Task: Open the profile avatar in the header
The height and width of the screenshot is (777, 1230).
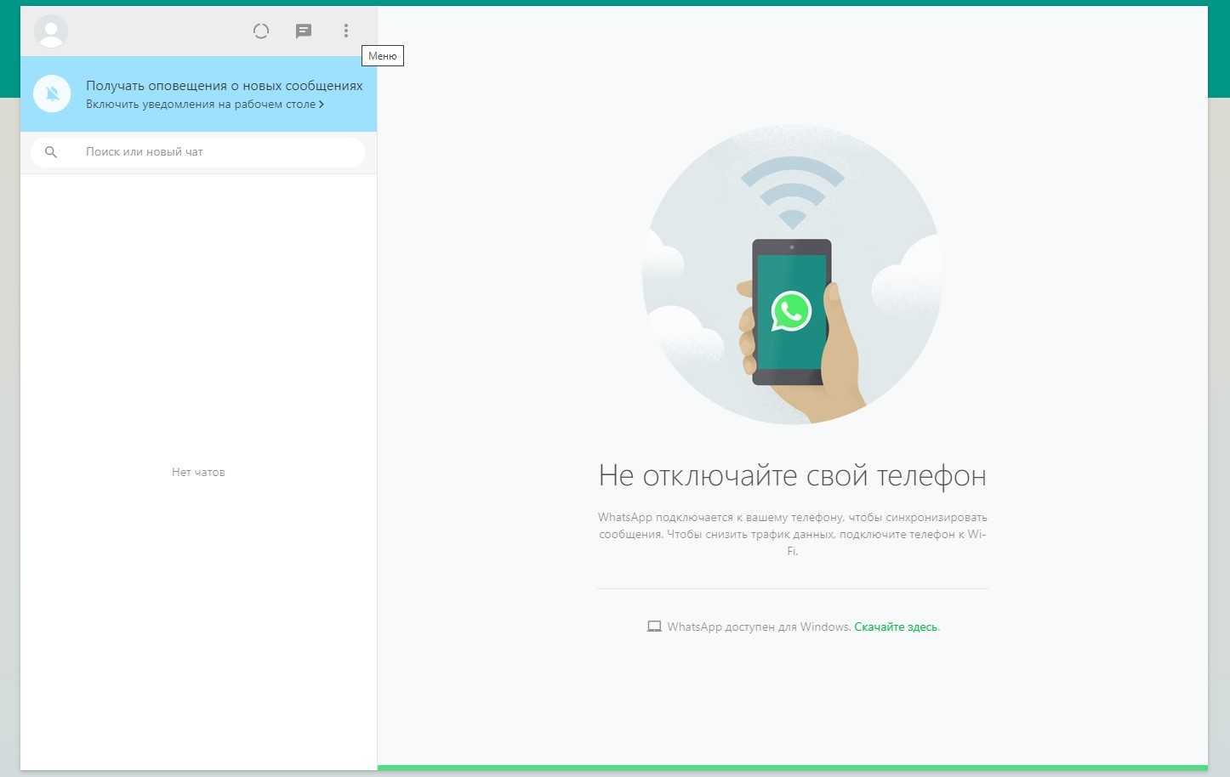Action: tap(51, 31)
